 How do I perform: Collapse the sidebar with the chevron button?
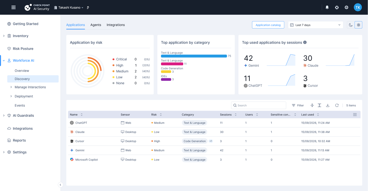pyautogui.click(x=60, y=185)
